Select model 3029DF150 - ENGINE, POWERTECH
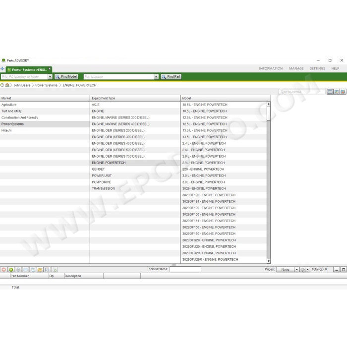 (224, 215)
